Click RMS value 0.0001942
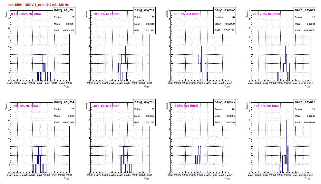The height and width of the screenshot is (184, 321). click(149, 31)
